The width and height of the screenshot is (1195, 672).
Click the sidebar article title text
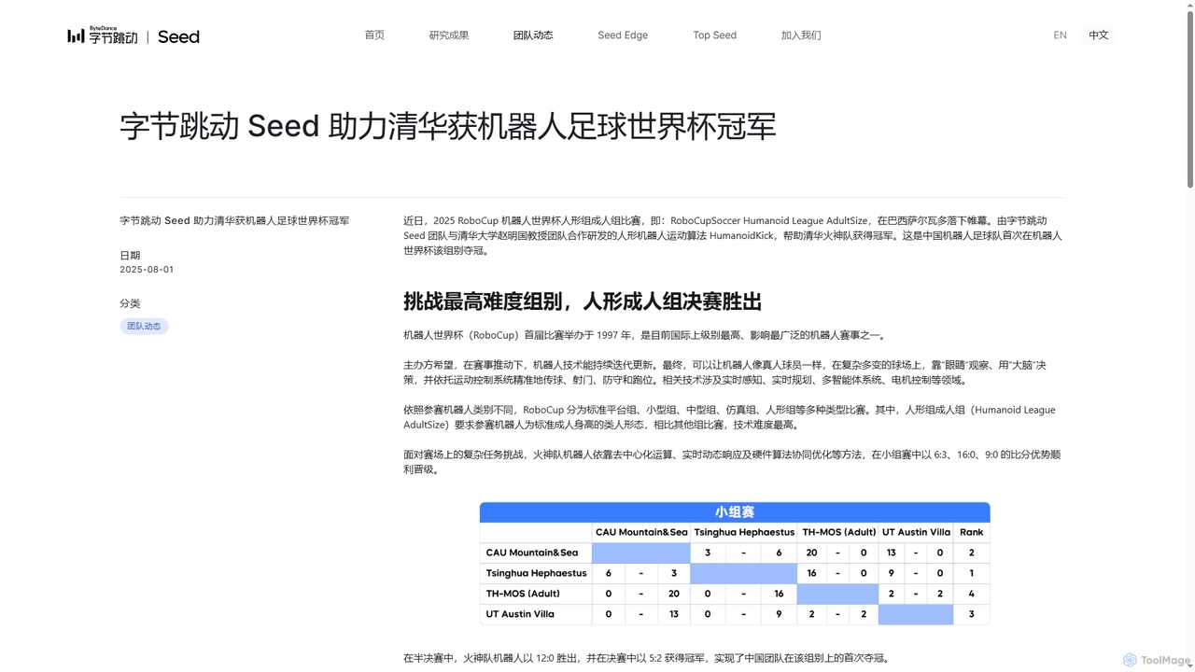click(234, 221)
